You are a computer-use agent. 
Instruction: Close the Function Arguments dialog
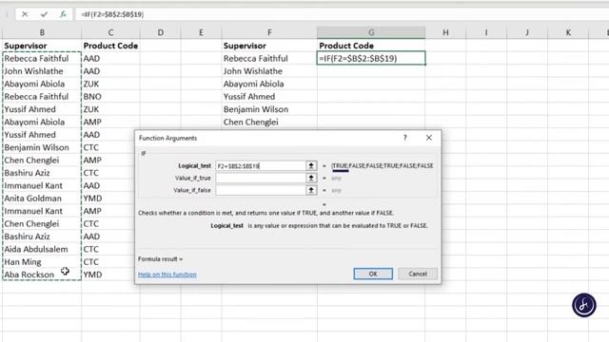(x=429, y=138)
